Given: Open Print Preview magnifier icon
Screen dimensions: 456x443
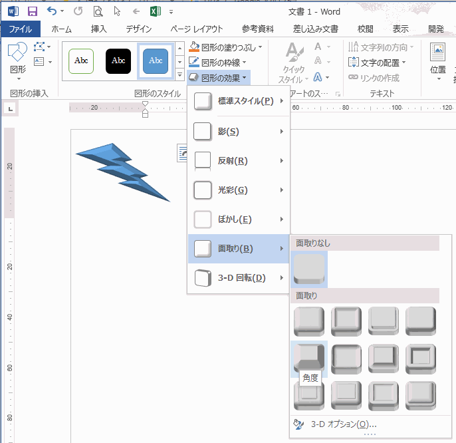Looking at the screenshot, I should [x=98, y=12].
